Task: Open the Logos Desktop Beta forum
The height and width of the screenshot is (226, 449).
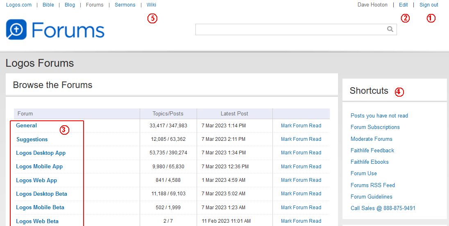Action: click(x=41, y=194)
